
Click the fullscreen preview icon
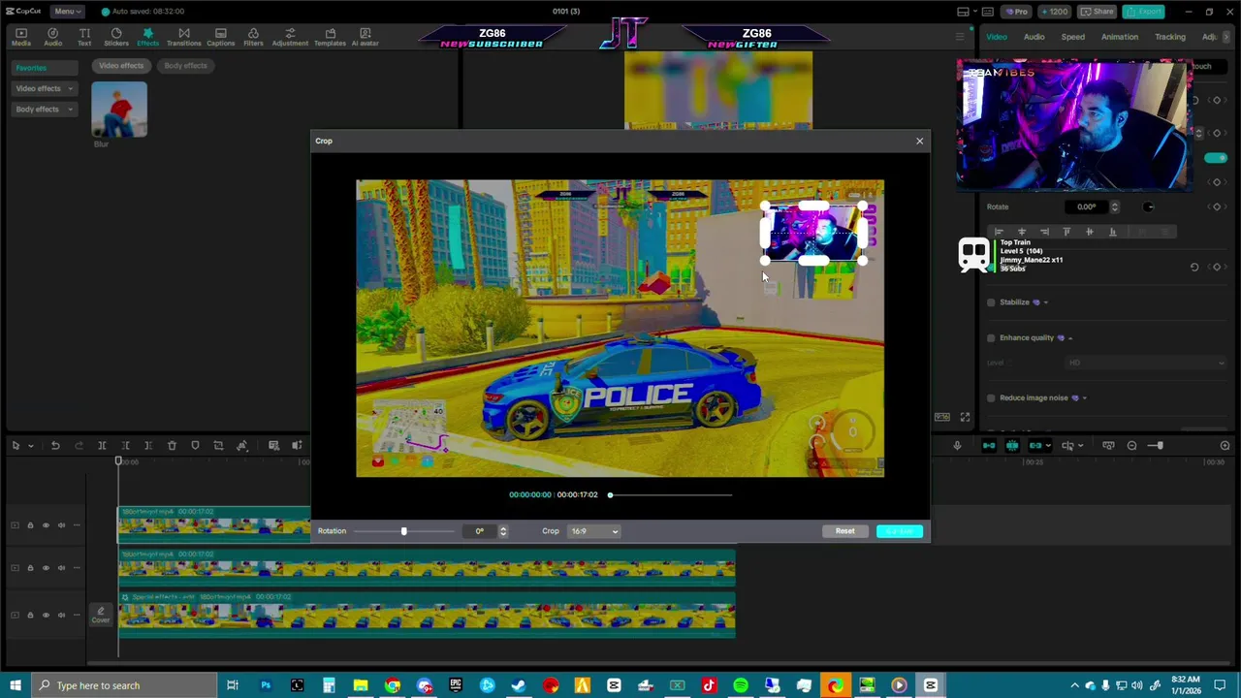[965, 417]
